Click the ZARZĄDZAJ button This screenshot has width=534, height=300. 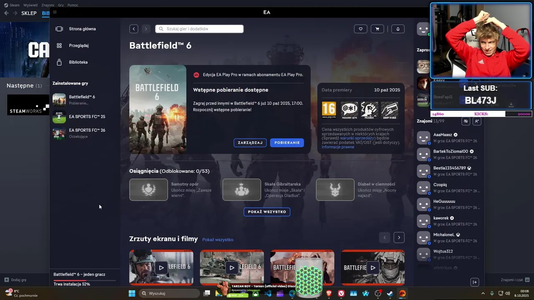250,142
